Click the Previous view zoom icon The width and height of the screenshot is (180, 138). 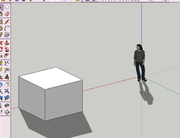(1, 98)
